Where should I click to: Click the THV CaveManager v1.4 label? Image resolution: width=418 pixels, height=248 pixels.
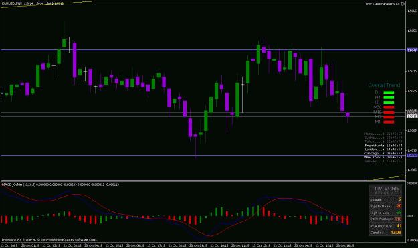point(383,4)
